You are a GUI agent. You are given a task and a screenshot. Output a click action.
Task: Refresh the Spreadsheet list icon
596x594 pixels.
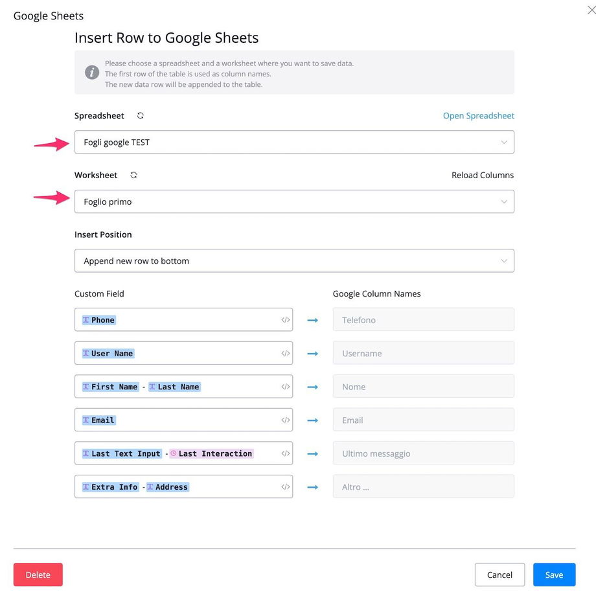pyautogui.click(x=141, y=116)
